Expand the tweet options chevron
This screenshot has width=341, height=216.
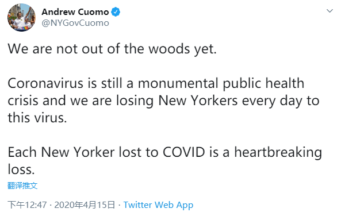[x=329, y=11]
